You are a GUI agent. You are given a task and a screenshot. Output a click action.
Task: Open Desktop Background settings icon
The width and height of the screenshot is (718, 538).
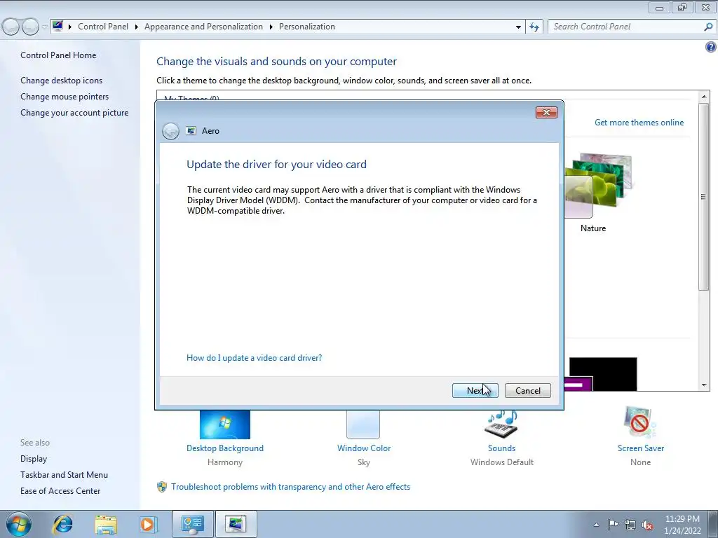pos(225,425)
